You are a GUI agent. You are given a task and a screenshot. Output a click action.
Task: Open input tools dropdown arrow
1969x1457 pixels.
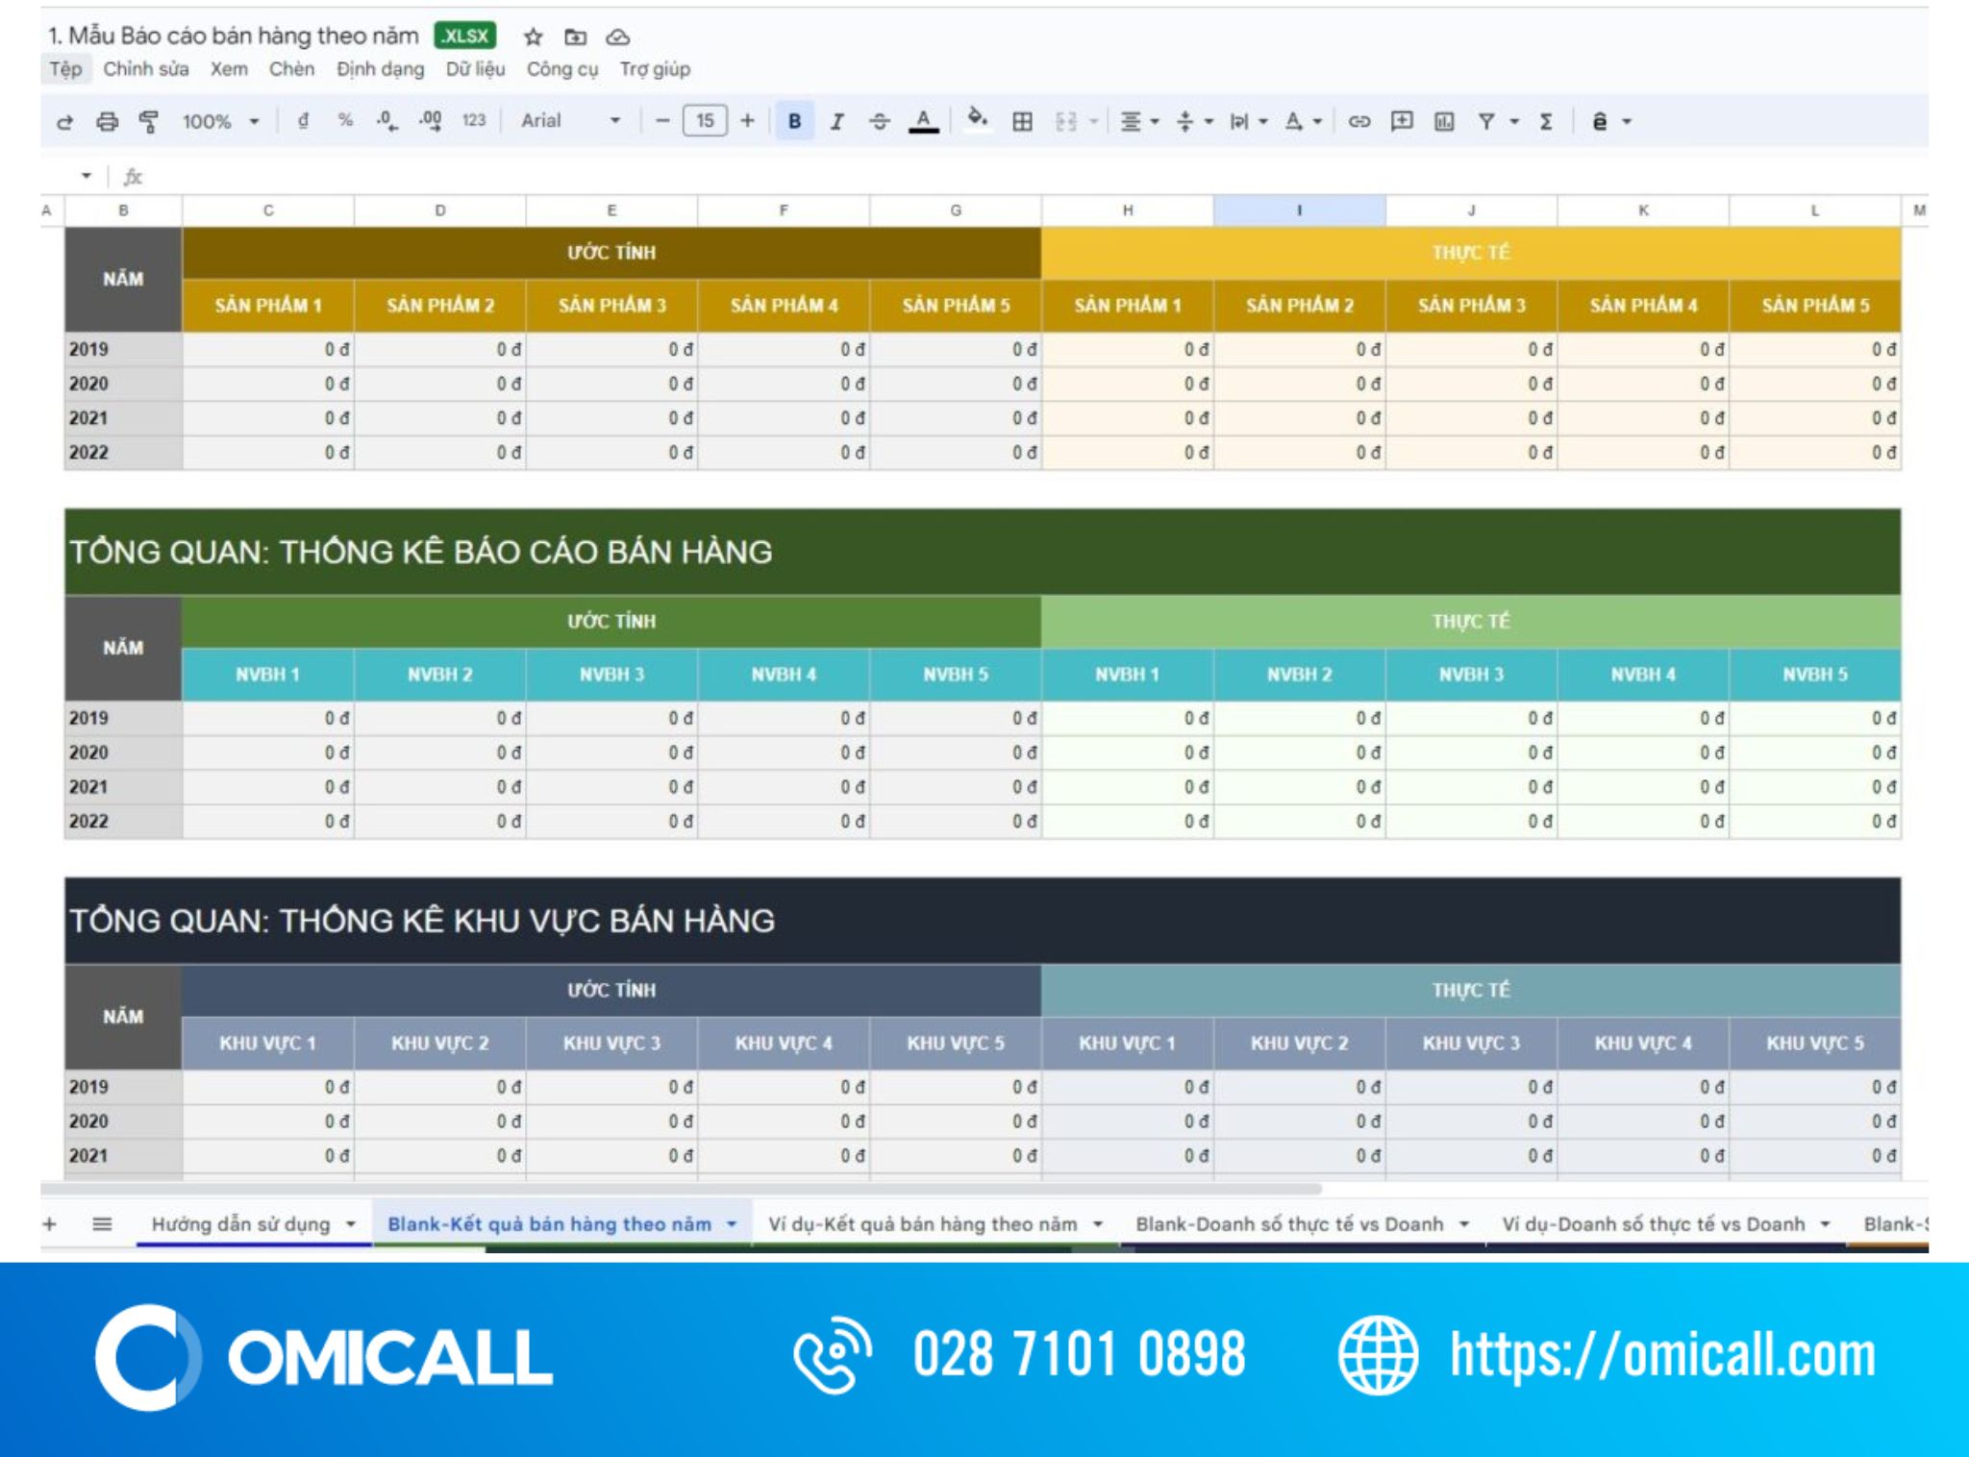tap(1627, 121)
